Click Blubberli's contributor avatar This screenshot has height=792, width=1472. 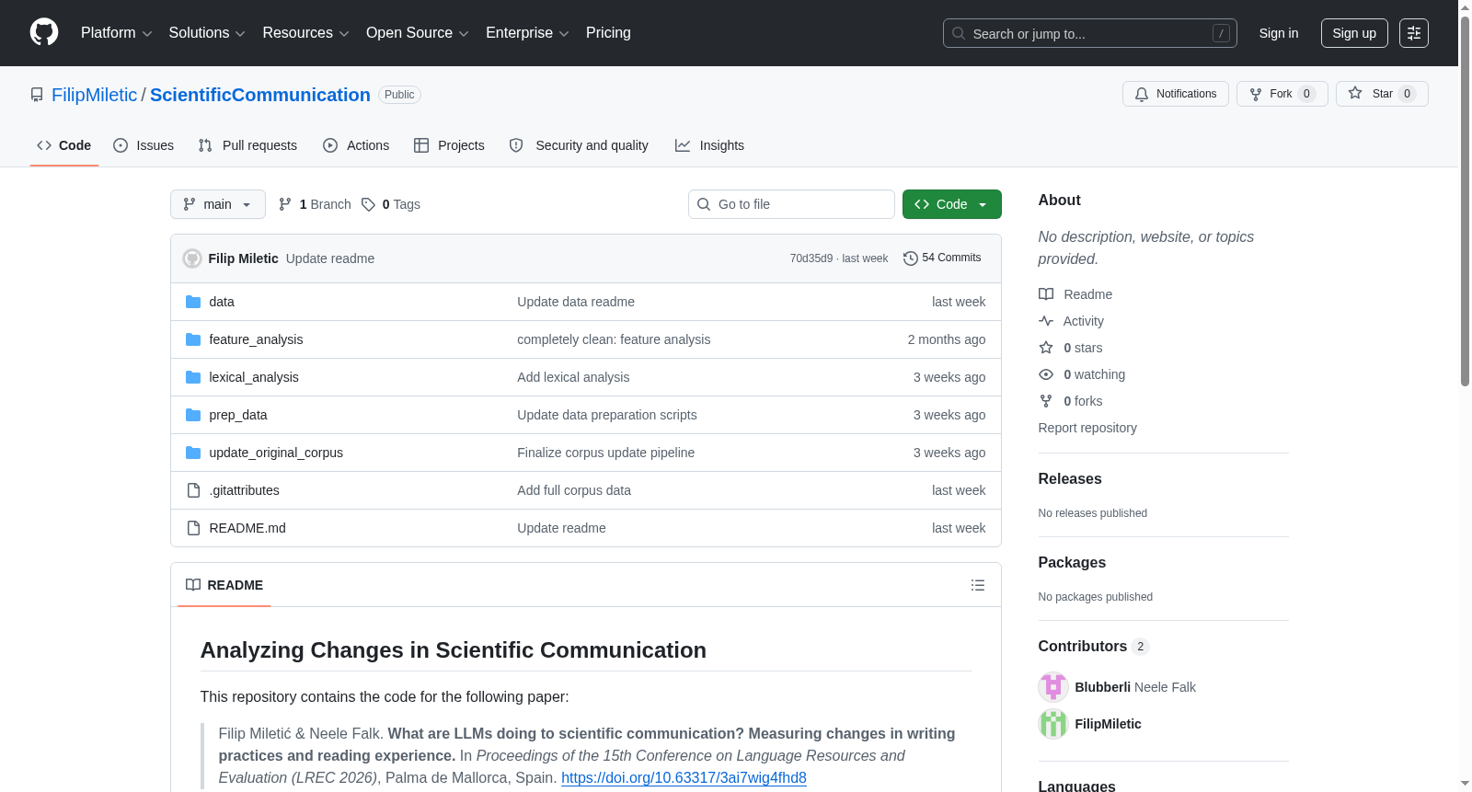tap(1053, 687)
